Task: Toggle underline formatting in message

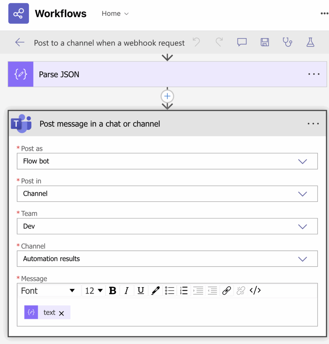Action: [141, 291]
